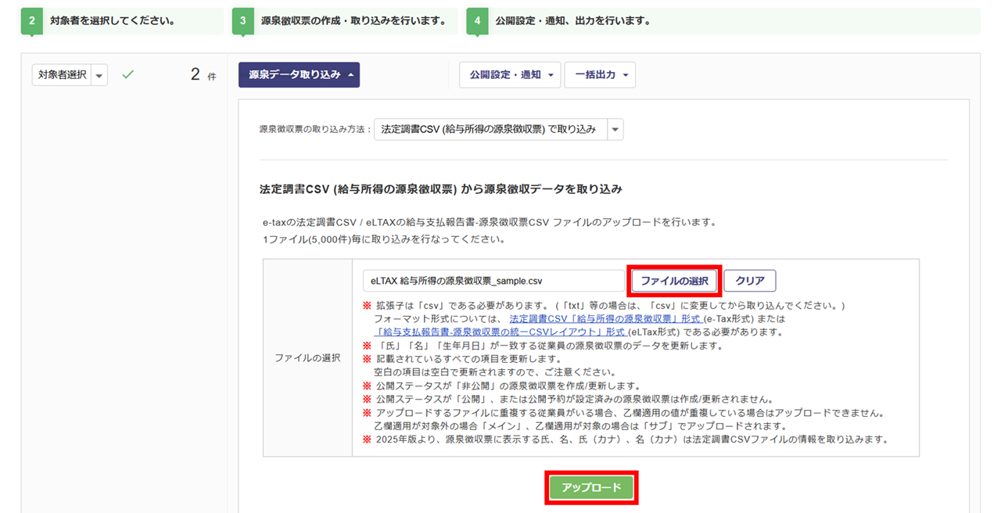Screen dimensions: 1001x513
Task: Click the green checkmark beside 対象者選択
Action: [x=128, y=75]
